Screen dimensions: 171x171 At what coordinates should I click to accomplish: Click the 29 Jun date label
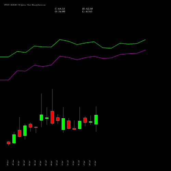(x=8, y=163)
